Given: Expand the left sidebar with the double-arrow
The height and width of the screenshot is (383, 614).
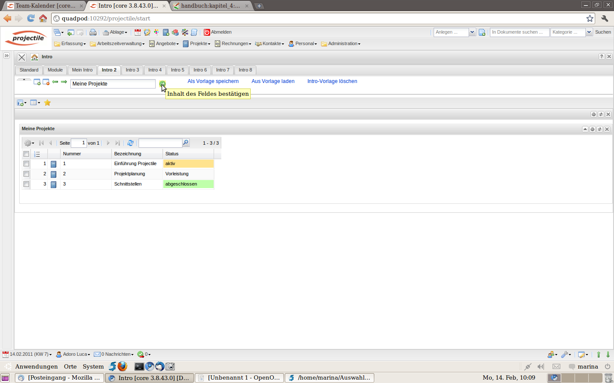Looking at the screenshot, I should (6, 56).
